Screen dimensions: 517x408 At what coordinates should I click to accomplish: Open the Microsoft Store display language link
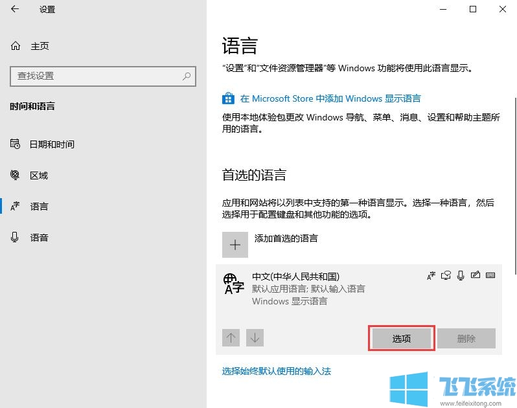tap(330, 98)
